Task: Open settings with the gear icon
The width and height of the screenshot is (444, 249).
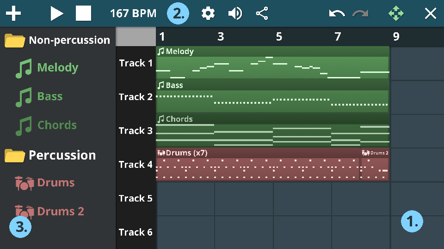Action: tap(208, 13)
